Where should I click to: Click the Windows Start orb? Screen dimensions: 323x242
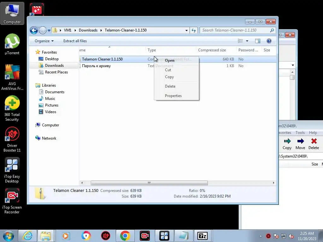tap(8, 236)
